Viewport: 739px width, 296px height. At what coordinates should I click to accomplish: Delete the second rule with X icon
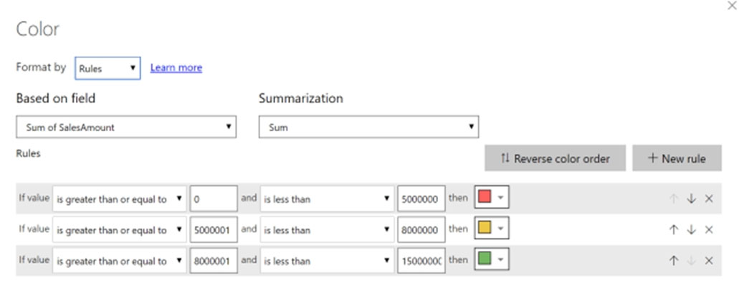[709, 229]
